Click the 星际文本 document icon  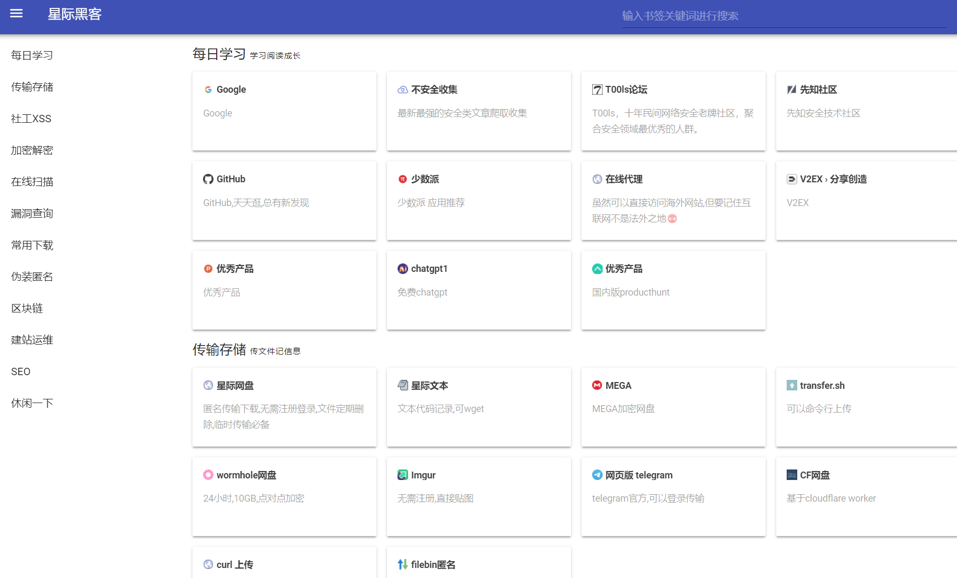point(403,386)
